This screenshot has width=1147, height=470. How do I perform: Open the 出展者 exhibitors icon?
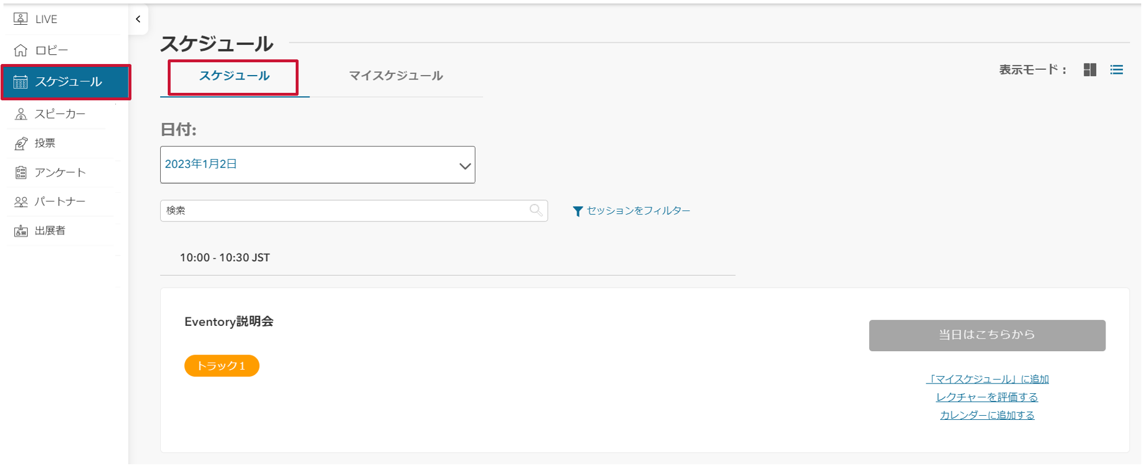coord(21,231)
